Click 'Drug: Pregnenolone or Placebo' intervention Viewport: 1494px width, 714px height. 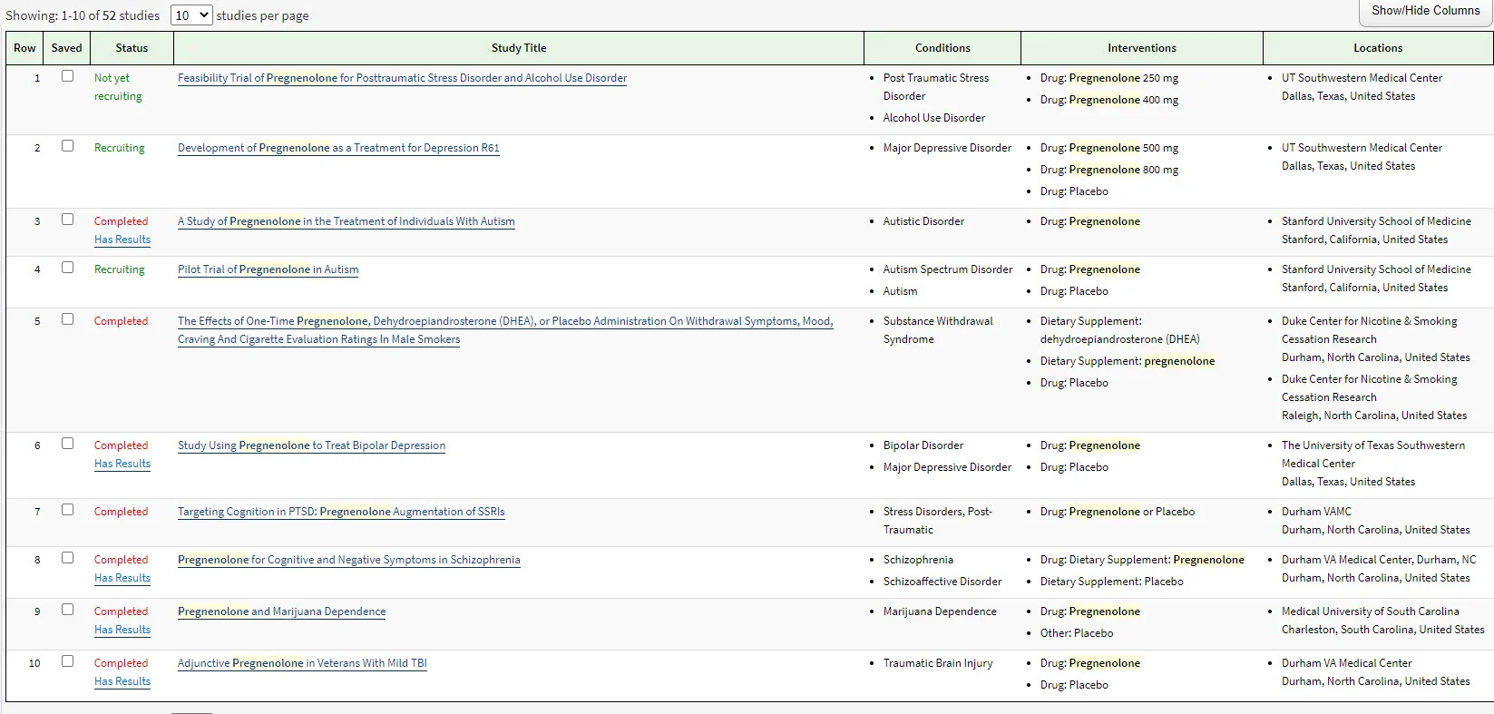pyautogui.click(x=1118, y=512)
